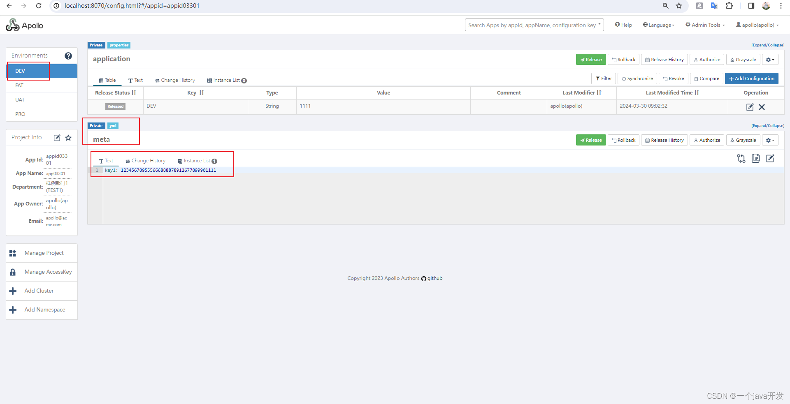The height and width of the screenshot is (404, 790).
Task: Open the Environments help question-mark icon
Action: pyautogui.click(x=68, y=56)
